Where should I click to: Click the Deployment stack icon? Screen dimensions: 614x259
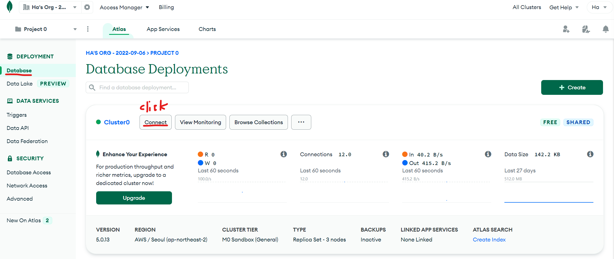10,56
